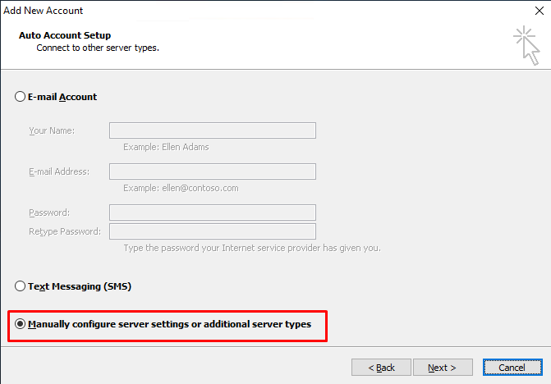Click the Internet service provider password hint
This screenshot has width=551, height=384.
coord(252,248)
